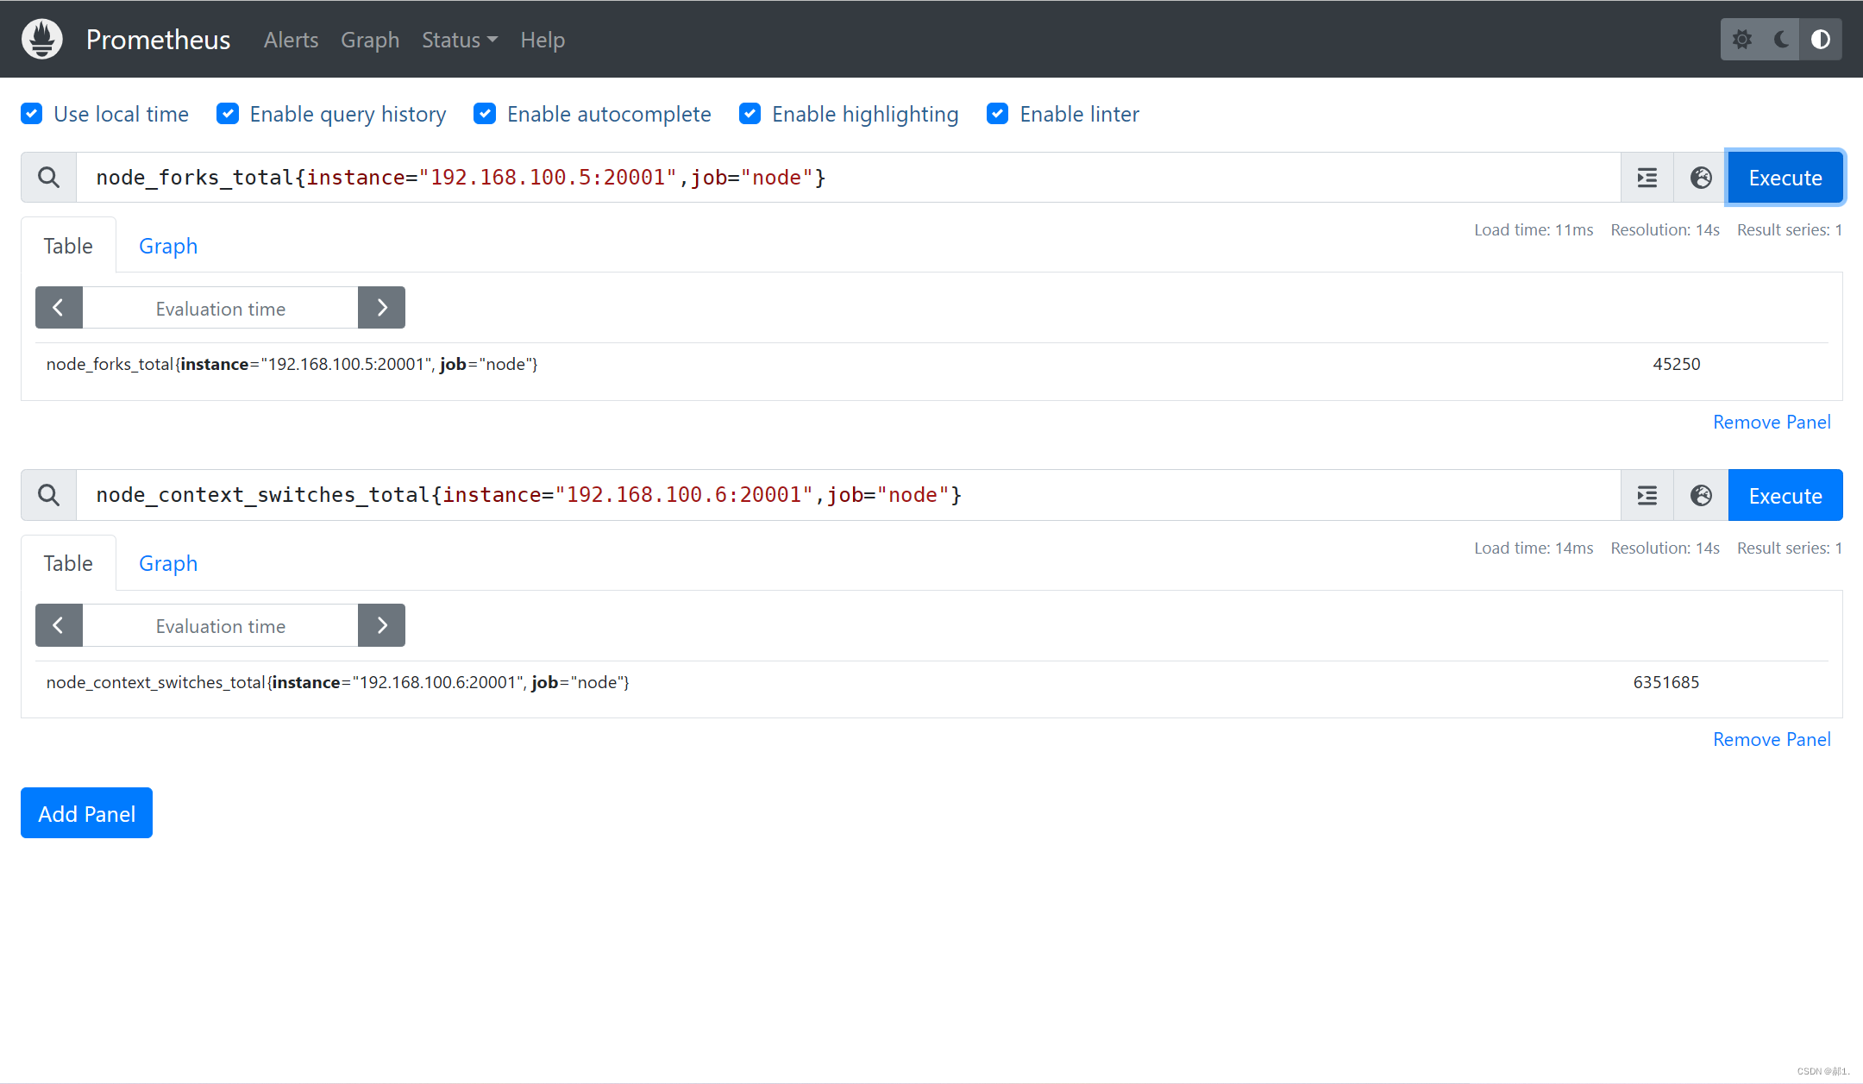Open metrics explorer for node_forks_total query
Viewport: 1863px width, 1084px height.
[1701, 178]
